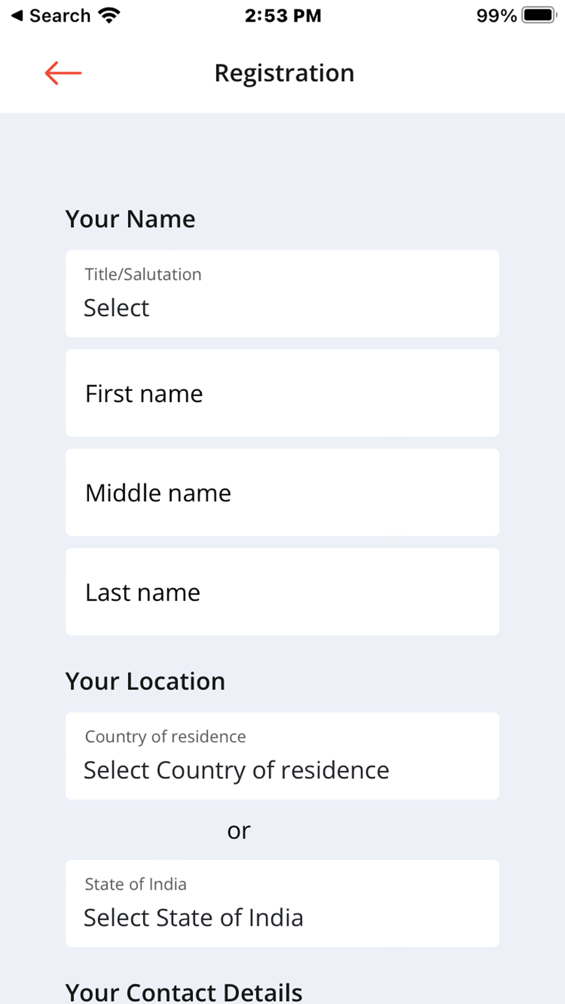This screenshot has width=565, height=1004.
Task: Open the Title/Salutation dropdown
Action: point(282,294)
